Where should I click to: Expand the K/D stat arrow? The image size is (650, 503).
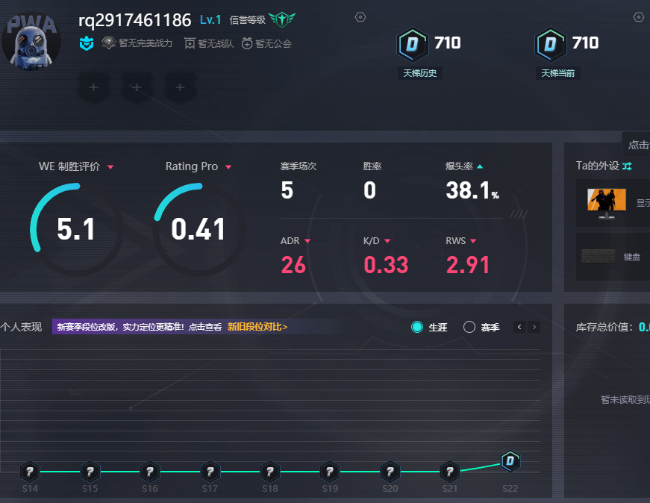(387, 241)
